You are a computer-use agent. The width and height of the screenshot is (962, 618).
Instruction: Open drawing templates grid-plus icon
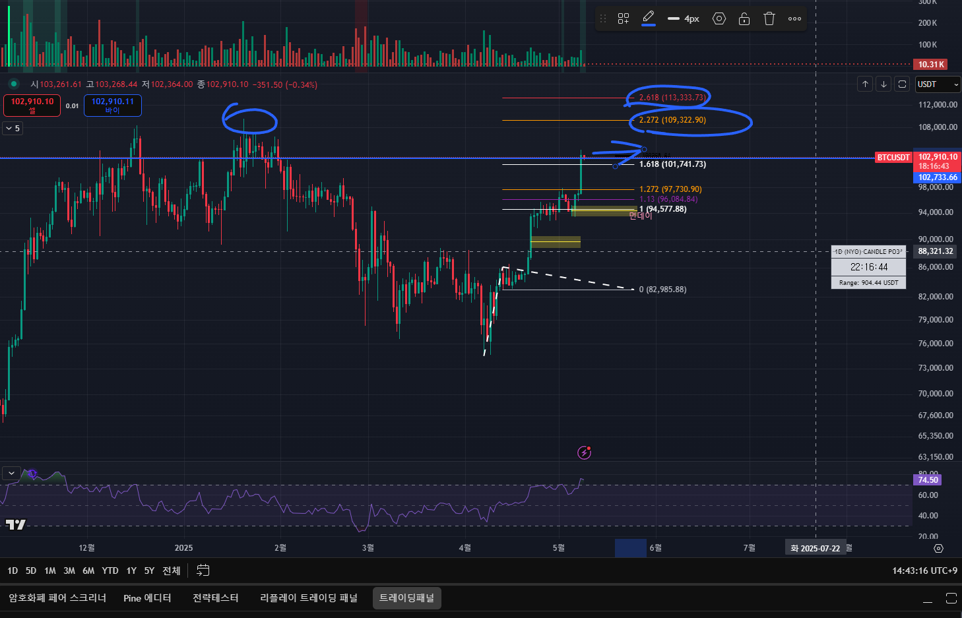pos(624,18)
